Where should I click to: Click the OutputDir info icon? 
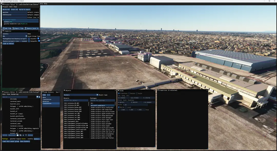click(x=39, y=41)
